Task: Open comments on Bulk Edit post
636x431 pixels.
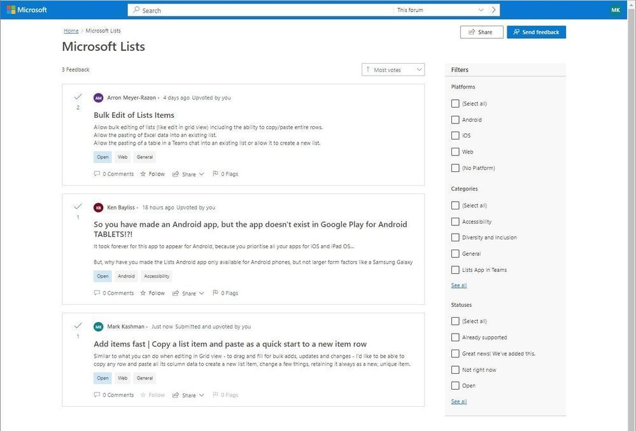Action: click(113, 174)
